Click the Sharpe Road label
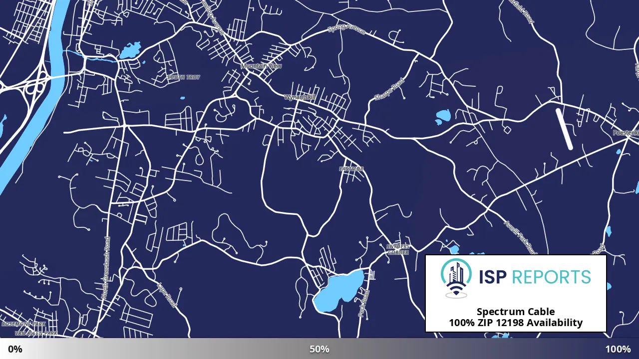639x359 pixels. coord(389,89)
